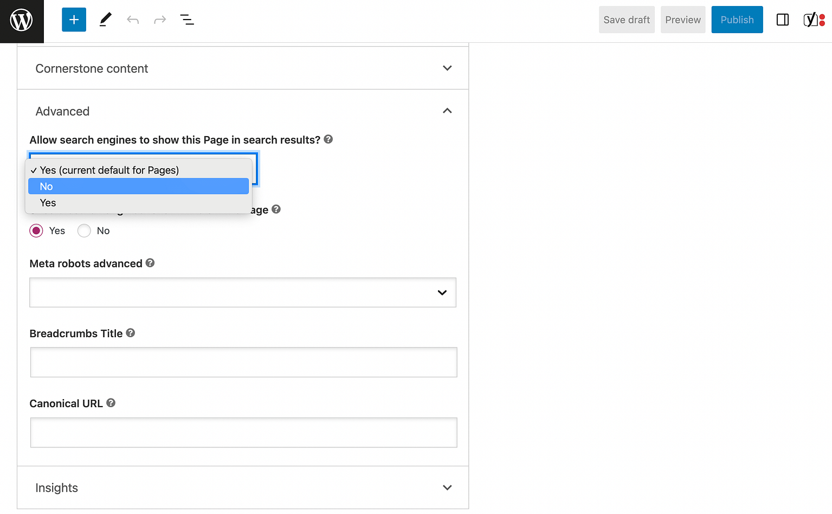The width and height of the screenshot is (832, 514).
Task: Open help tooltip beside Meta robots advanced
Action: point(150,263)
